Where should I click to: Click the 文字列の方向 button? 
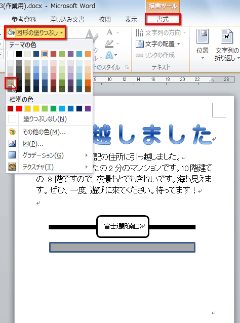[161, 32]
